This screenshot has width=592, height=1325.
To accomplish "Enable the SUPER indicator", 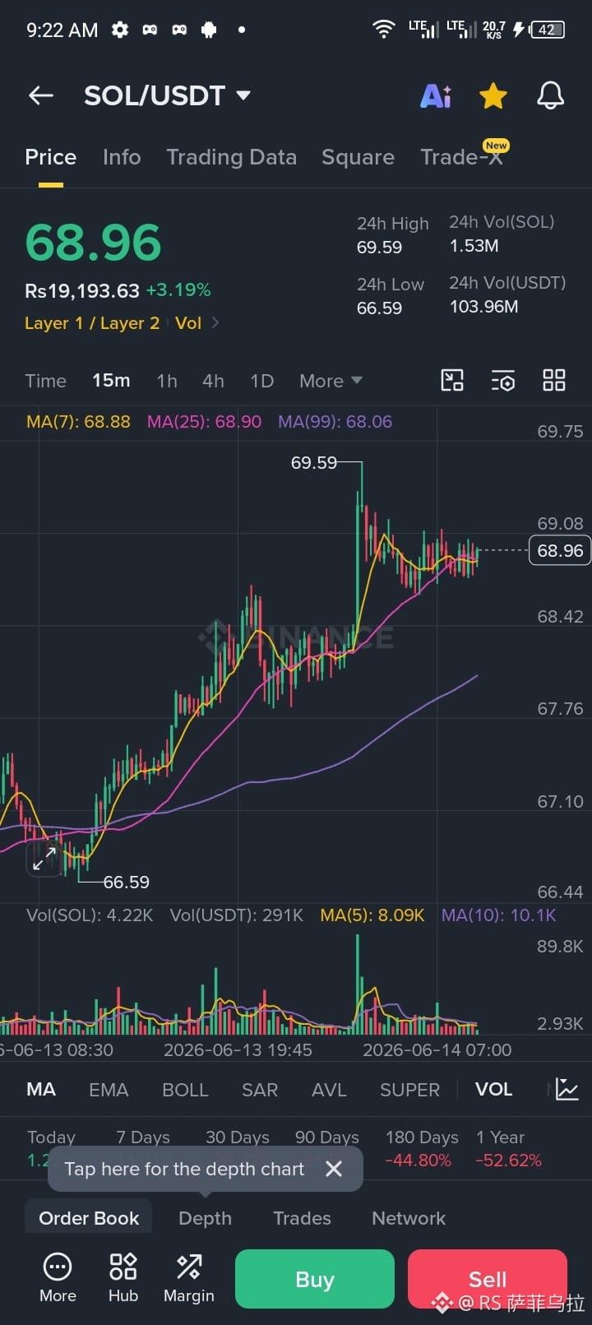I will [x=409, y=1090].
